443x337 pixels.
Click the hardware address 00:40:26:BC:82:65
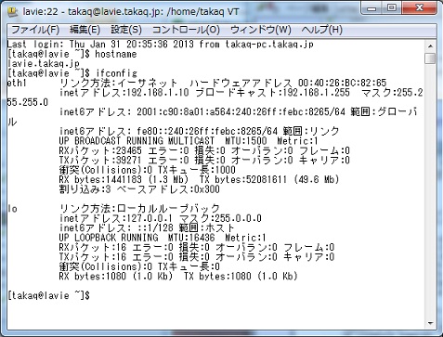pyautogui.click(x=343, y=83)
